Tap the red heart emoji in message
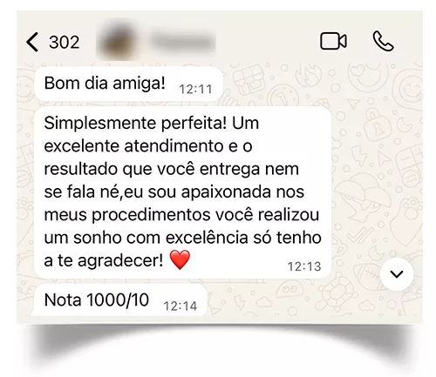The image size is (436, 377). [180, 260]
